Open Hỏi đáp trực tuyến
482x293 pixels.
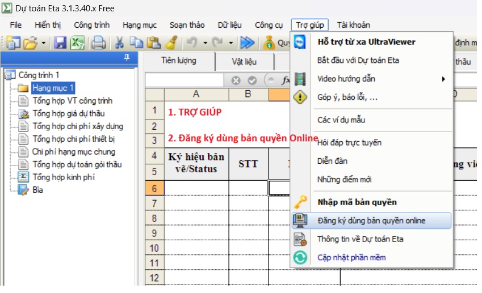click(x=372, y=143)
